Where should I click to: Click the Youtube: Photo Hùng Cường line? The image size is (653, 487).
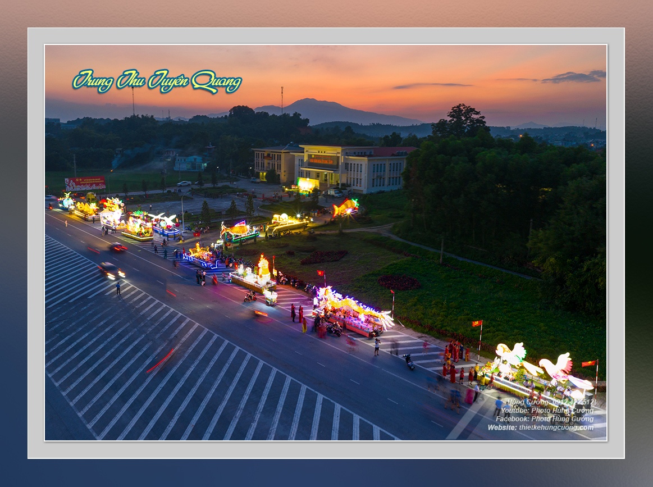click(547, 411)
